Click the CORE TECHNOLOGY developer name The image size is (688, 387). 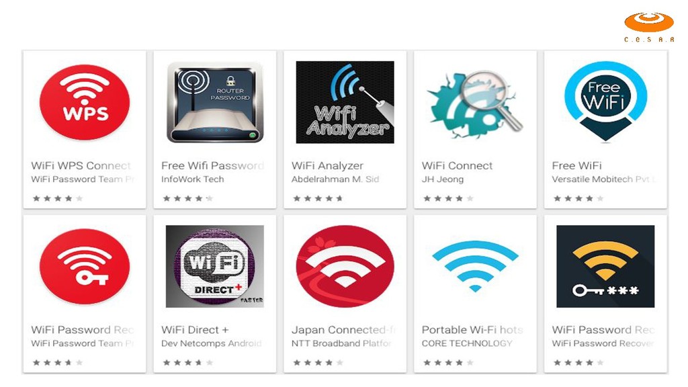click(467, 343)
